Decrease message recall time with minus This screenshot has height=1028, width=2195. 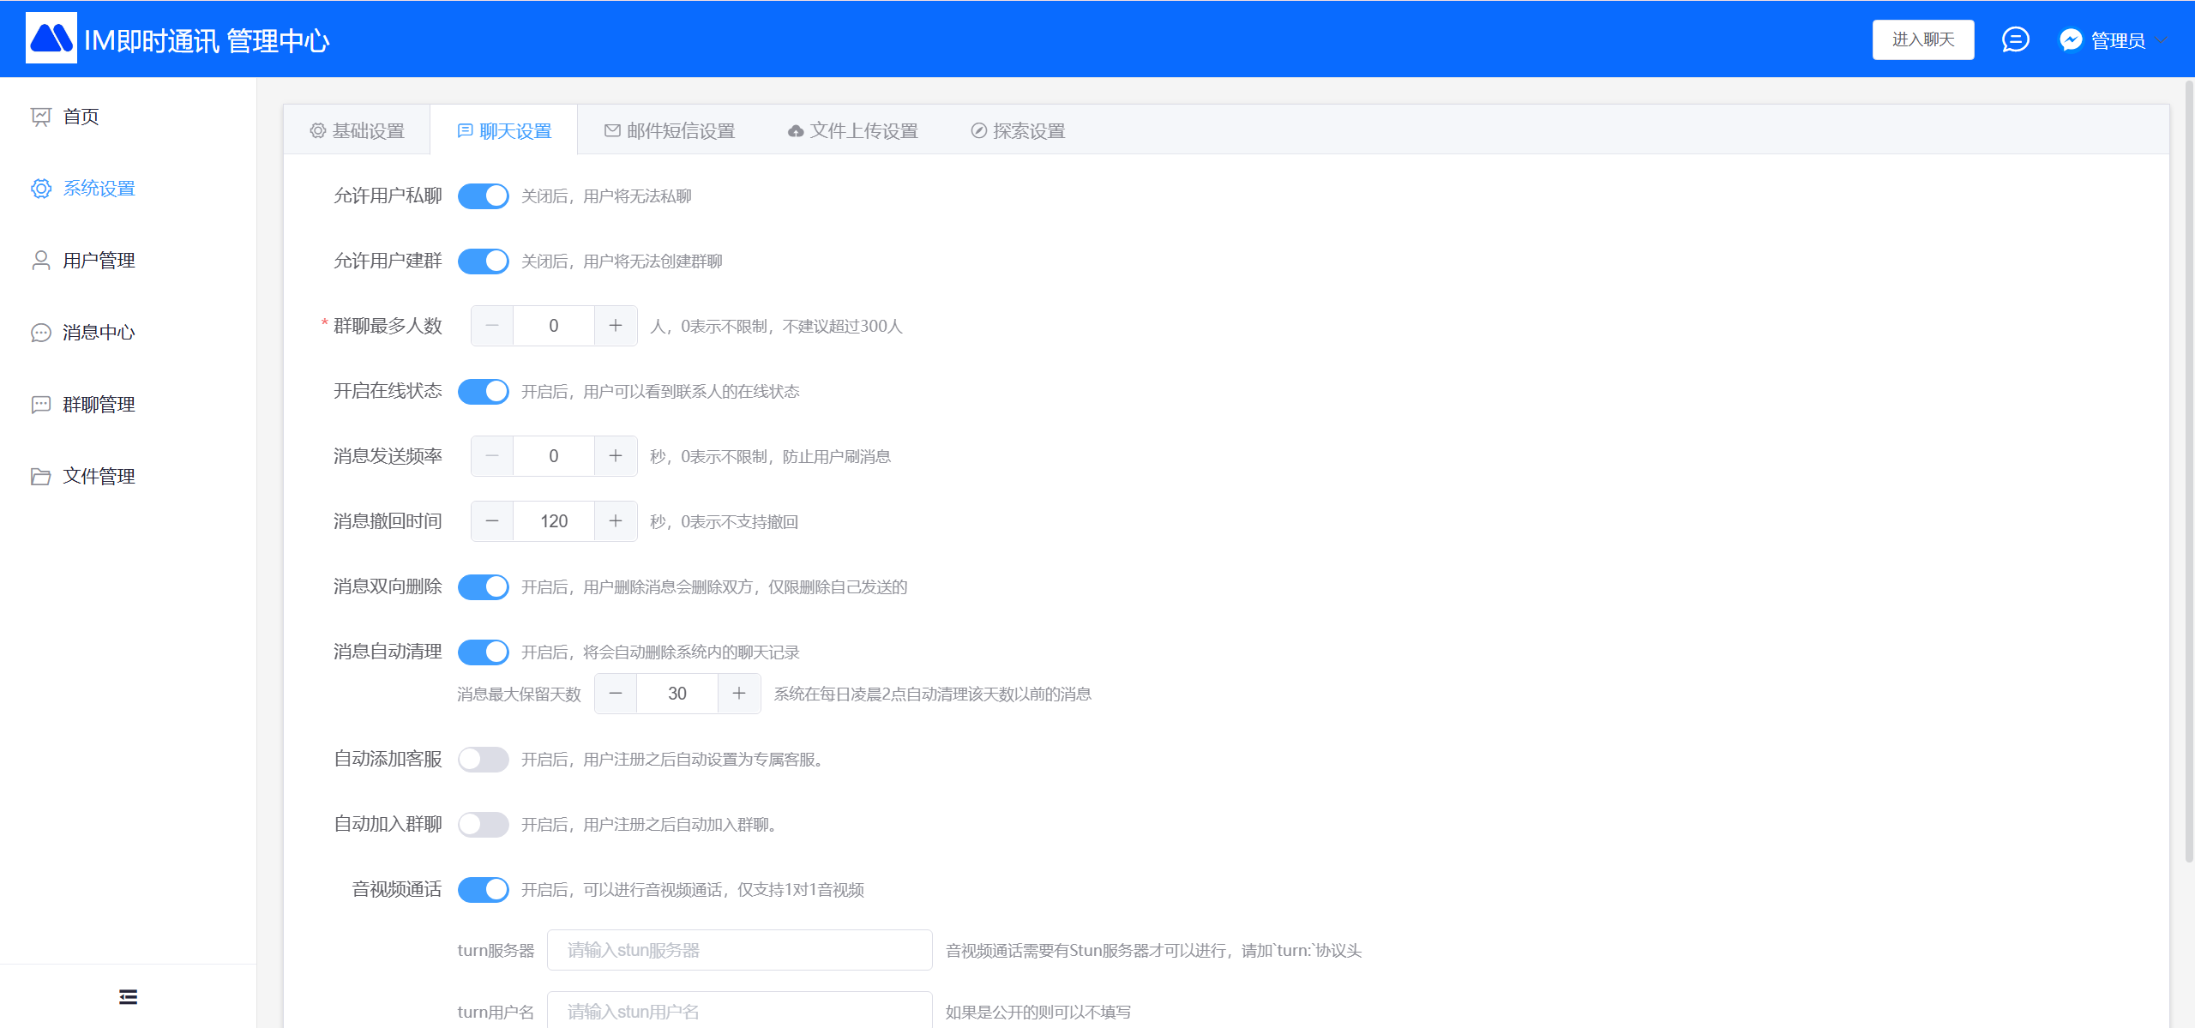pos(492,521)
